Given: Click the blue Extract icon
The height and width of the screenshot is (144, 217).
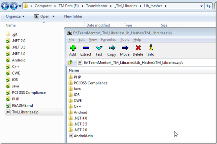Looking at the screenshot, I should 86,49.
